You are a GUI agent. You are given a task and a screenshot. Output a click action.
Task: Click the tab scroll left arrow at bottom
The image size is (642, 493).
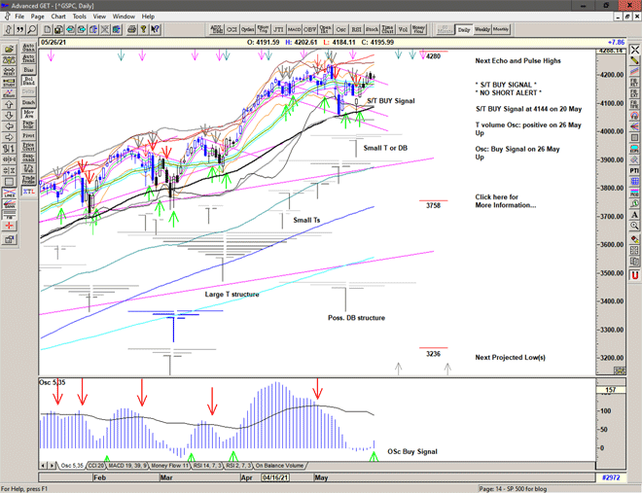(44, 466)
